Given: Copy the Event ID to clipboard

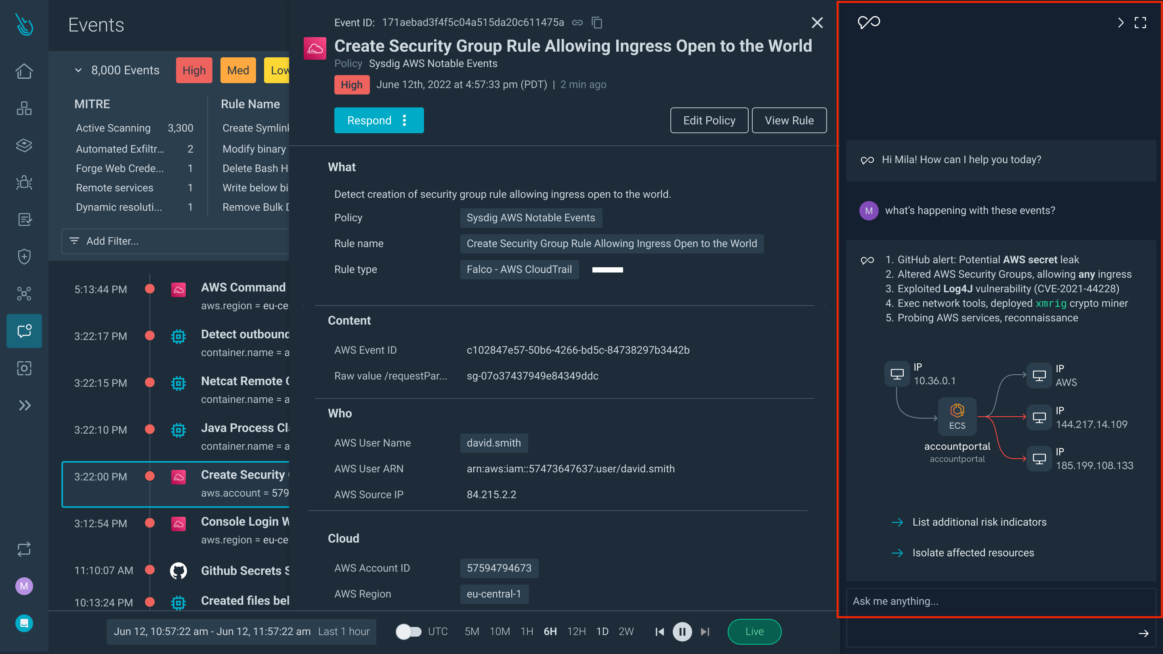Looking at the screenshot, I should coord(597,23).
